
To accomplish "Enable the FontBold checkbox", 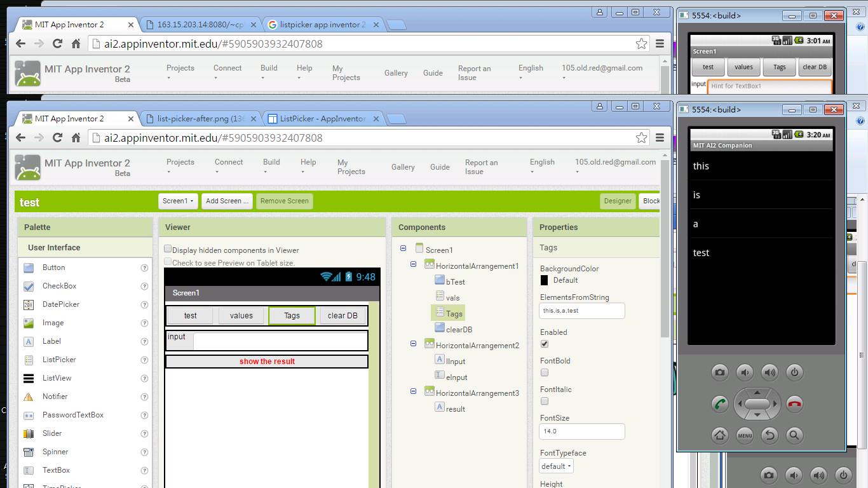I will [x=544, y=372].
